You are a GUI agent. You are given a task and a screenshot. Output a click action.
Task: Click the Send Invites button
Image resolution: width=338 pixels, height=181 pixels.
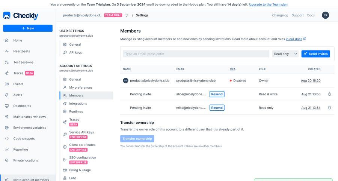click(x=315, y=54)
